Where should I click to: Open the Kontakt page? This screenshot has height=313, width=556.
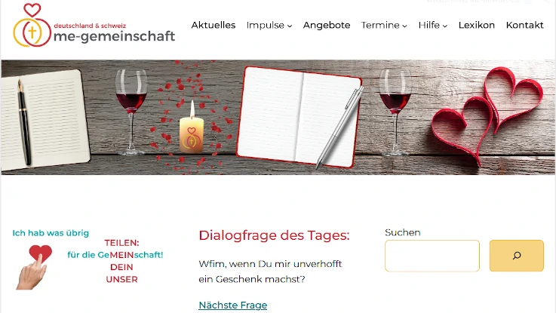pos(525,25)
